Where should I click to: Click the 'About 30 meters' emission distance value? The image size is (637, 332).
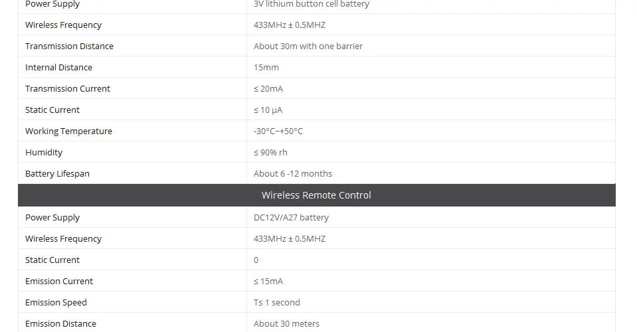coord(286,324)
